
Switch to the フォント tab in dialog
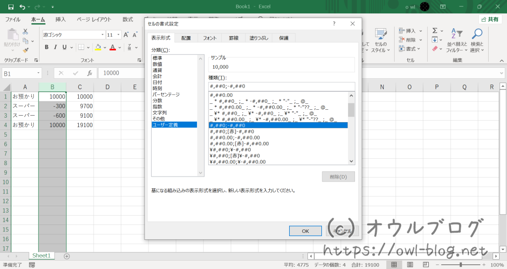209,38
